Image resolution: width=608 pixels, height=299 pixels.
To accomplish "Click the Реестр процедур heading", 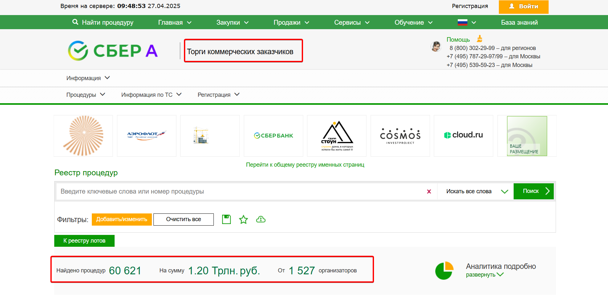I will click(86, 173).
